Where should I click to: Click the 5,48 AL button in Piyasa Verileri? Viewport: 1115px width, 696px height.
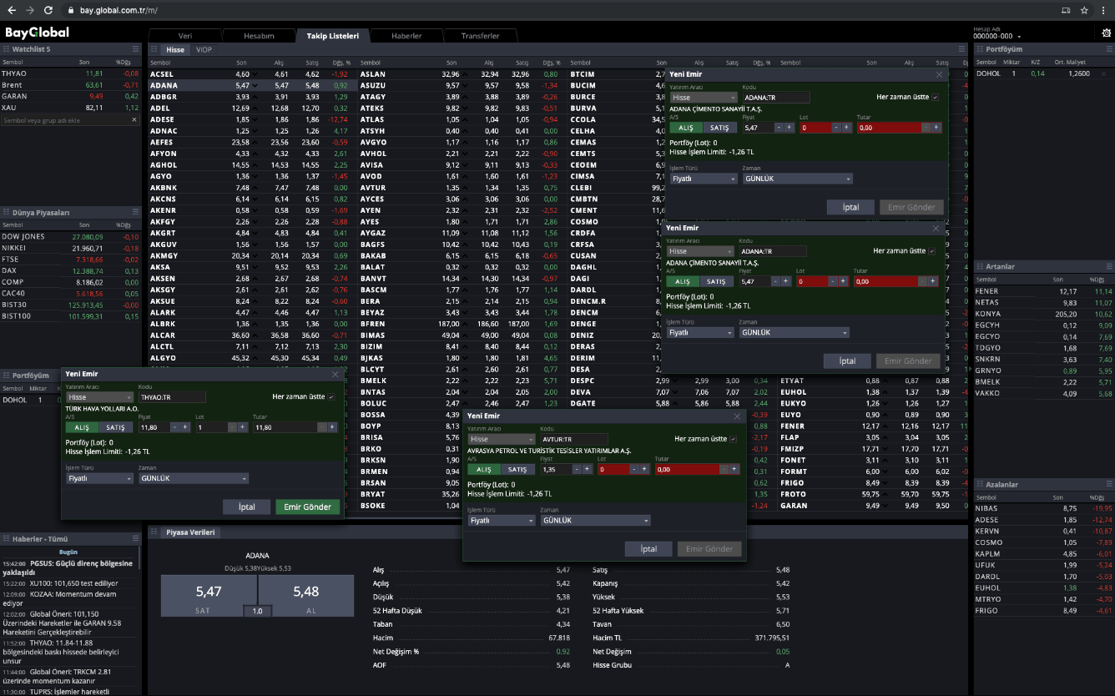coord(306,597)
